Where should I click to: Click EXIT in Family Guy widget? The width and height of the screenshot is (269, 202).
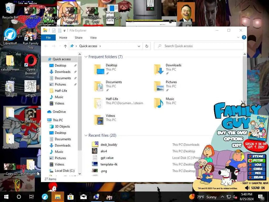click(237, 145)
